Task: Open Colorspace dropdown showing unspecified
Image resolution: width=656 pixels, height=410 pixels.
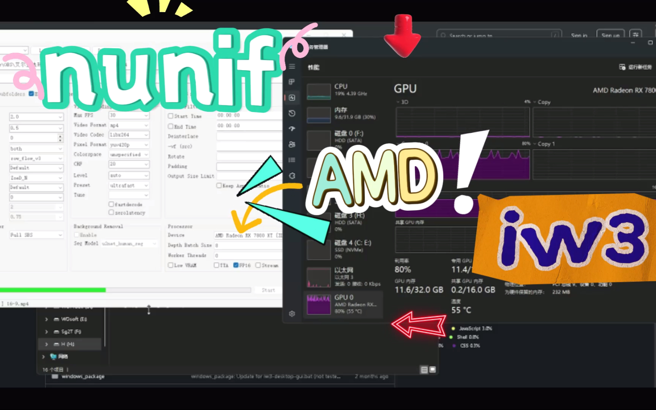Action: 129,155
